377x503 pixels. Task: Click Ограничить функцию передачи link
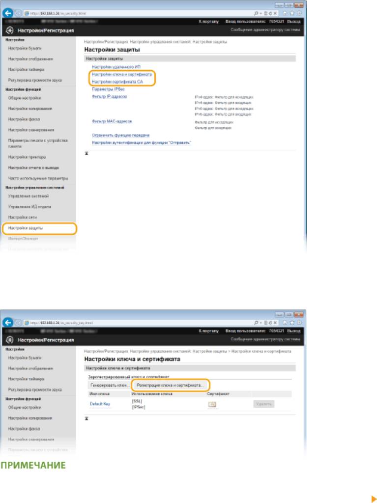120,135
